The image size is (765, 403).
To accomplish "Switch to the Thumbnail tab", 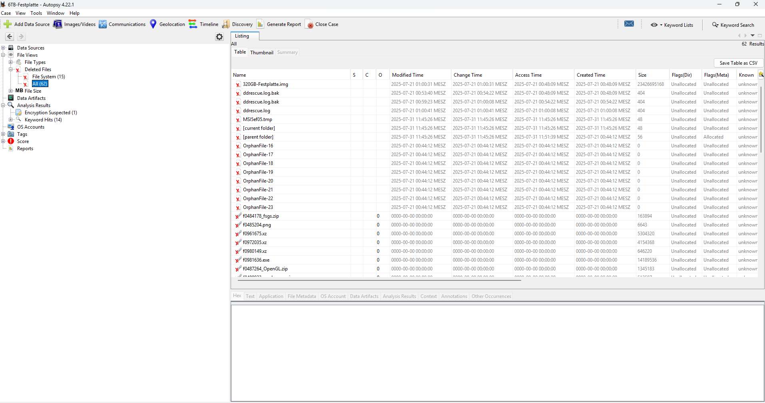I will [x=262, y=52].
